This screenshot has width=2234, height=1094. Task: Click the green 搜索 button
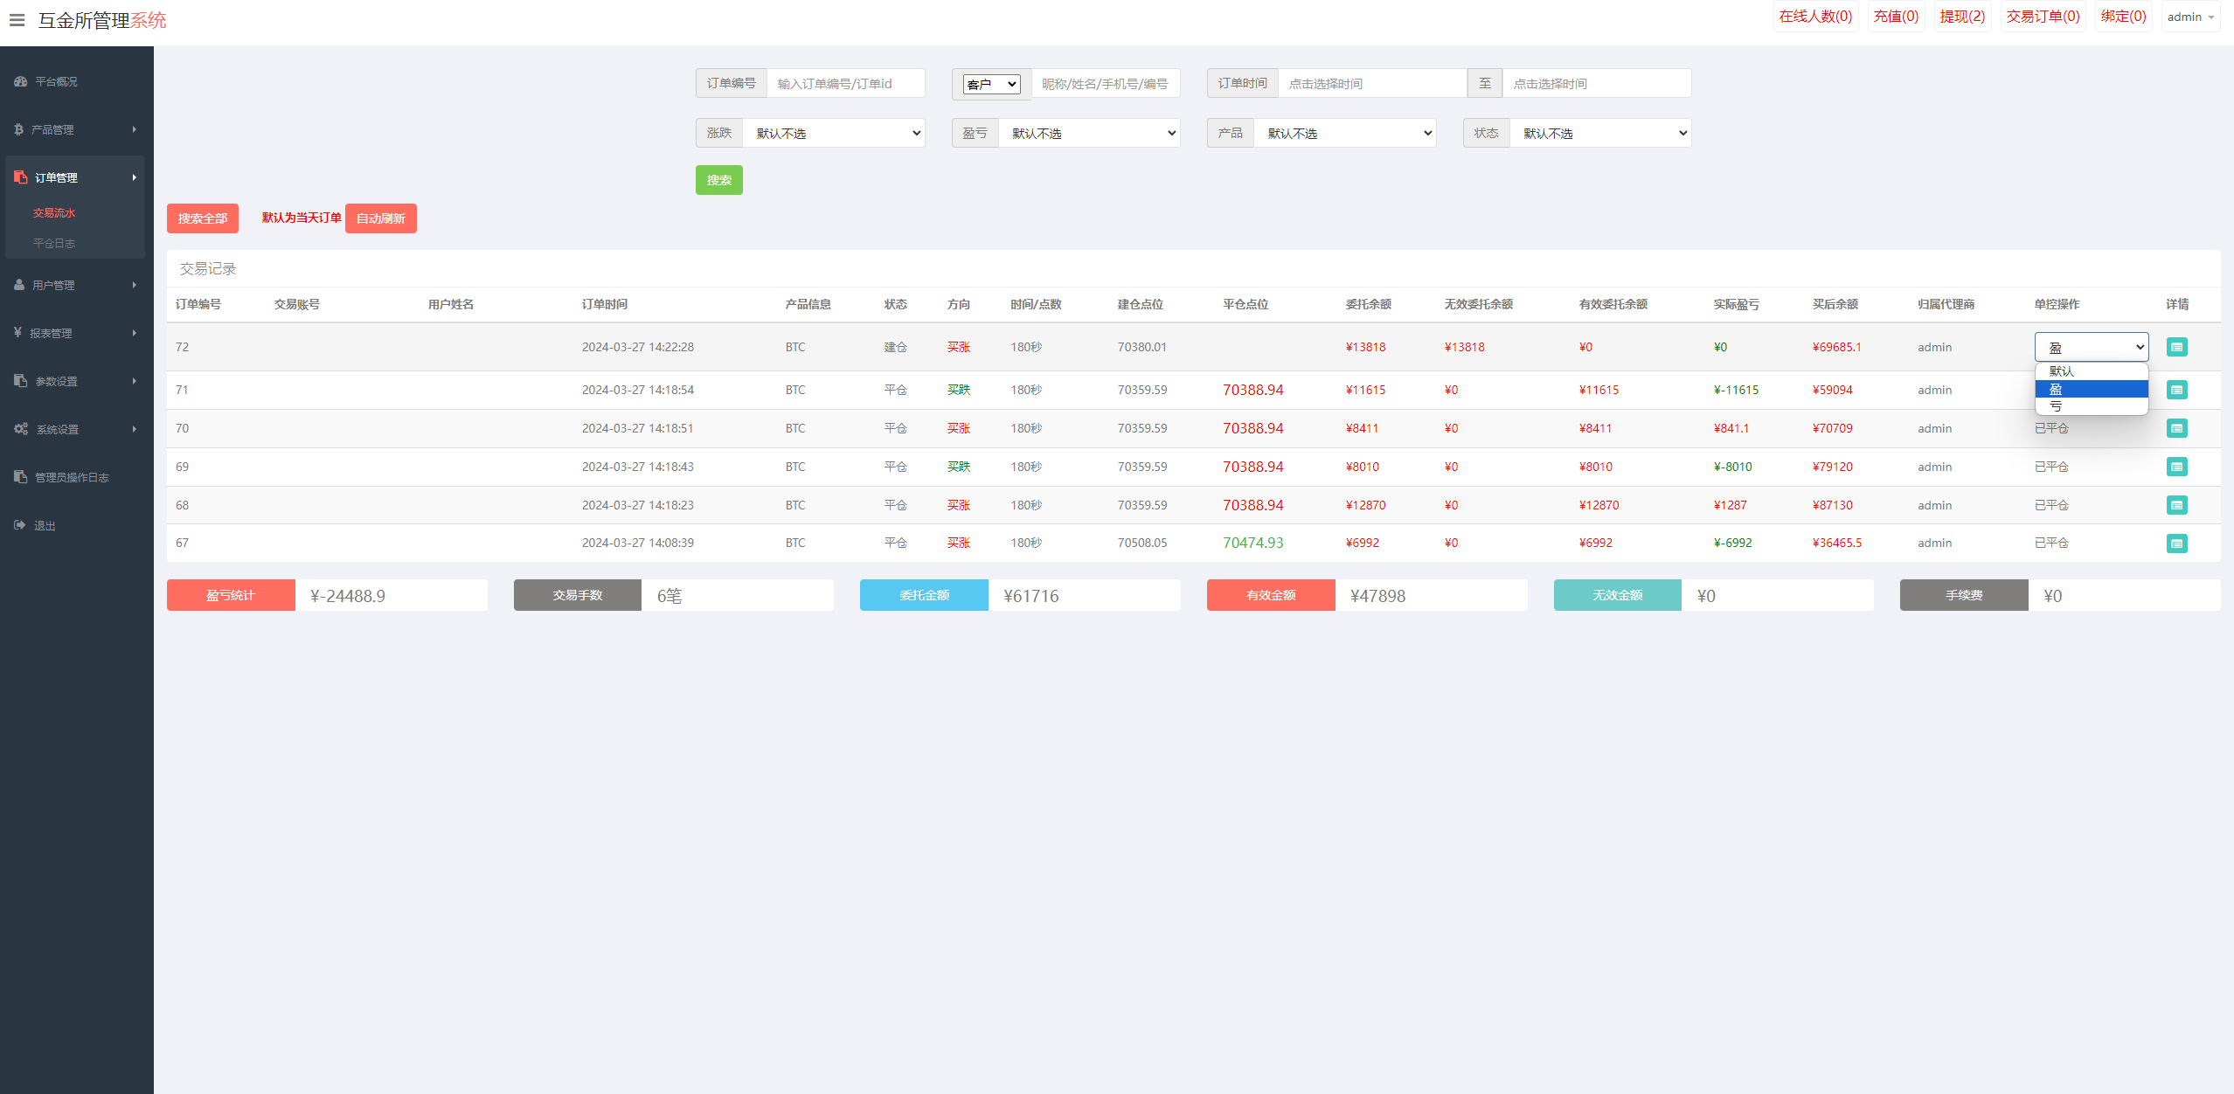[718, 180]
